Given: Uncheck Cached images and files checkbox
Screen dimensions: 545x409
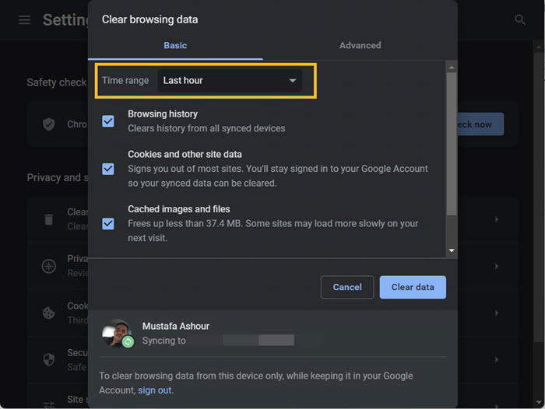Looking at the screenshot, I should point(108,224).
